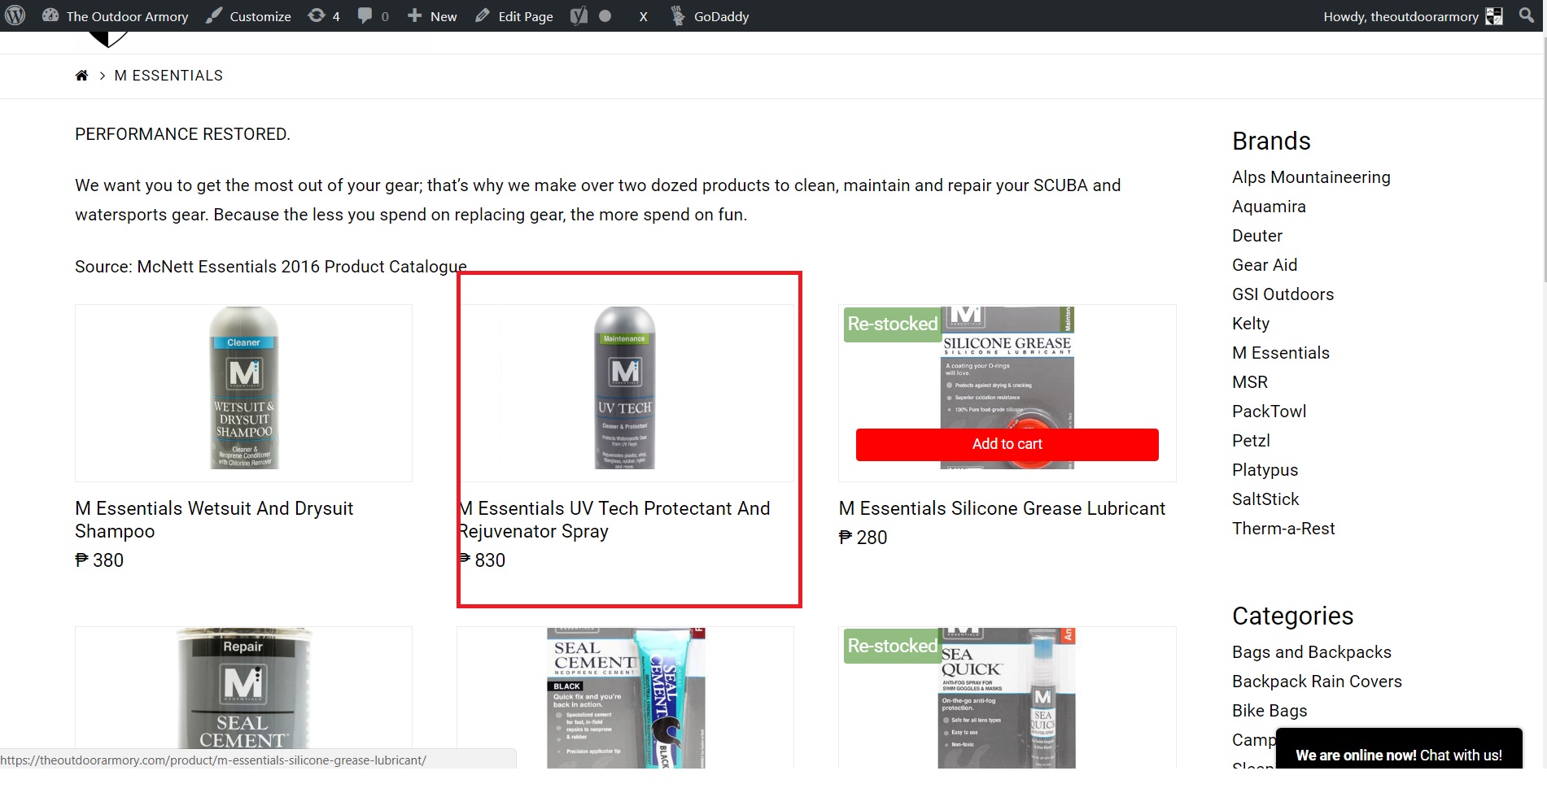Click Edit Page in admin bar

514,16
